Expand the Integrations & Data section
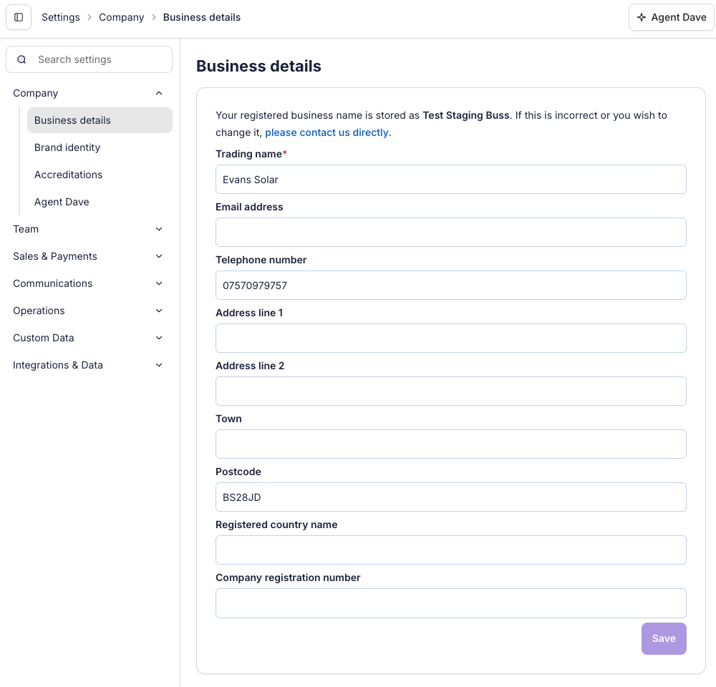The image size is (716, 687). (x=88, y=365)
